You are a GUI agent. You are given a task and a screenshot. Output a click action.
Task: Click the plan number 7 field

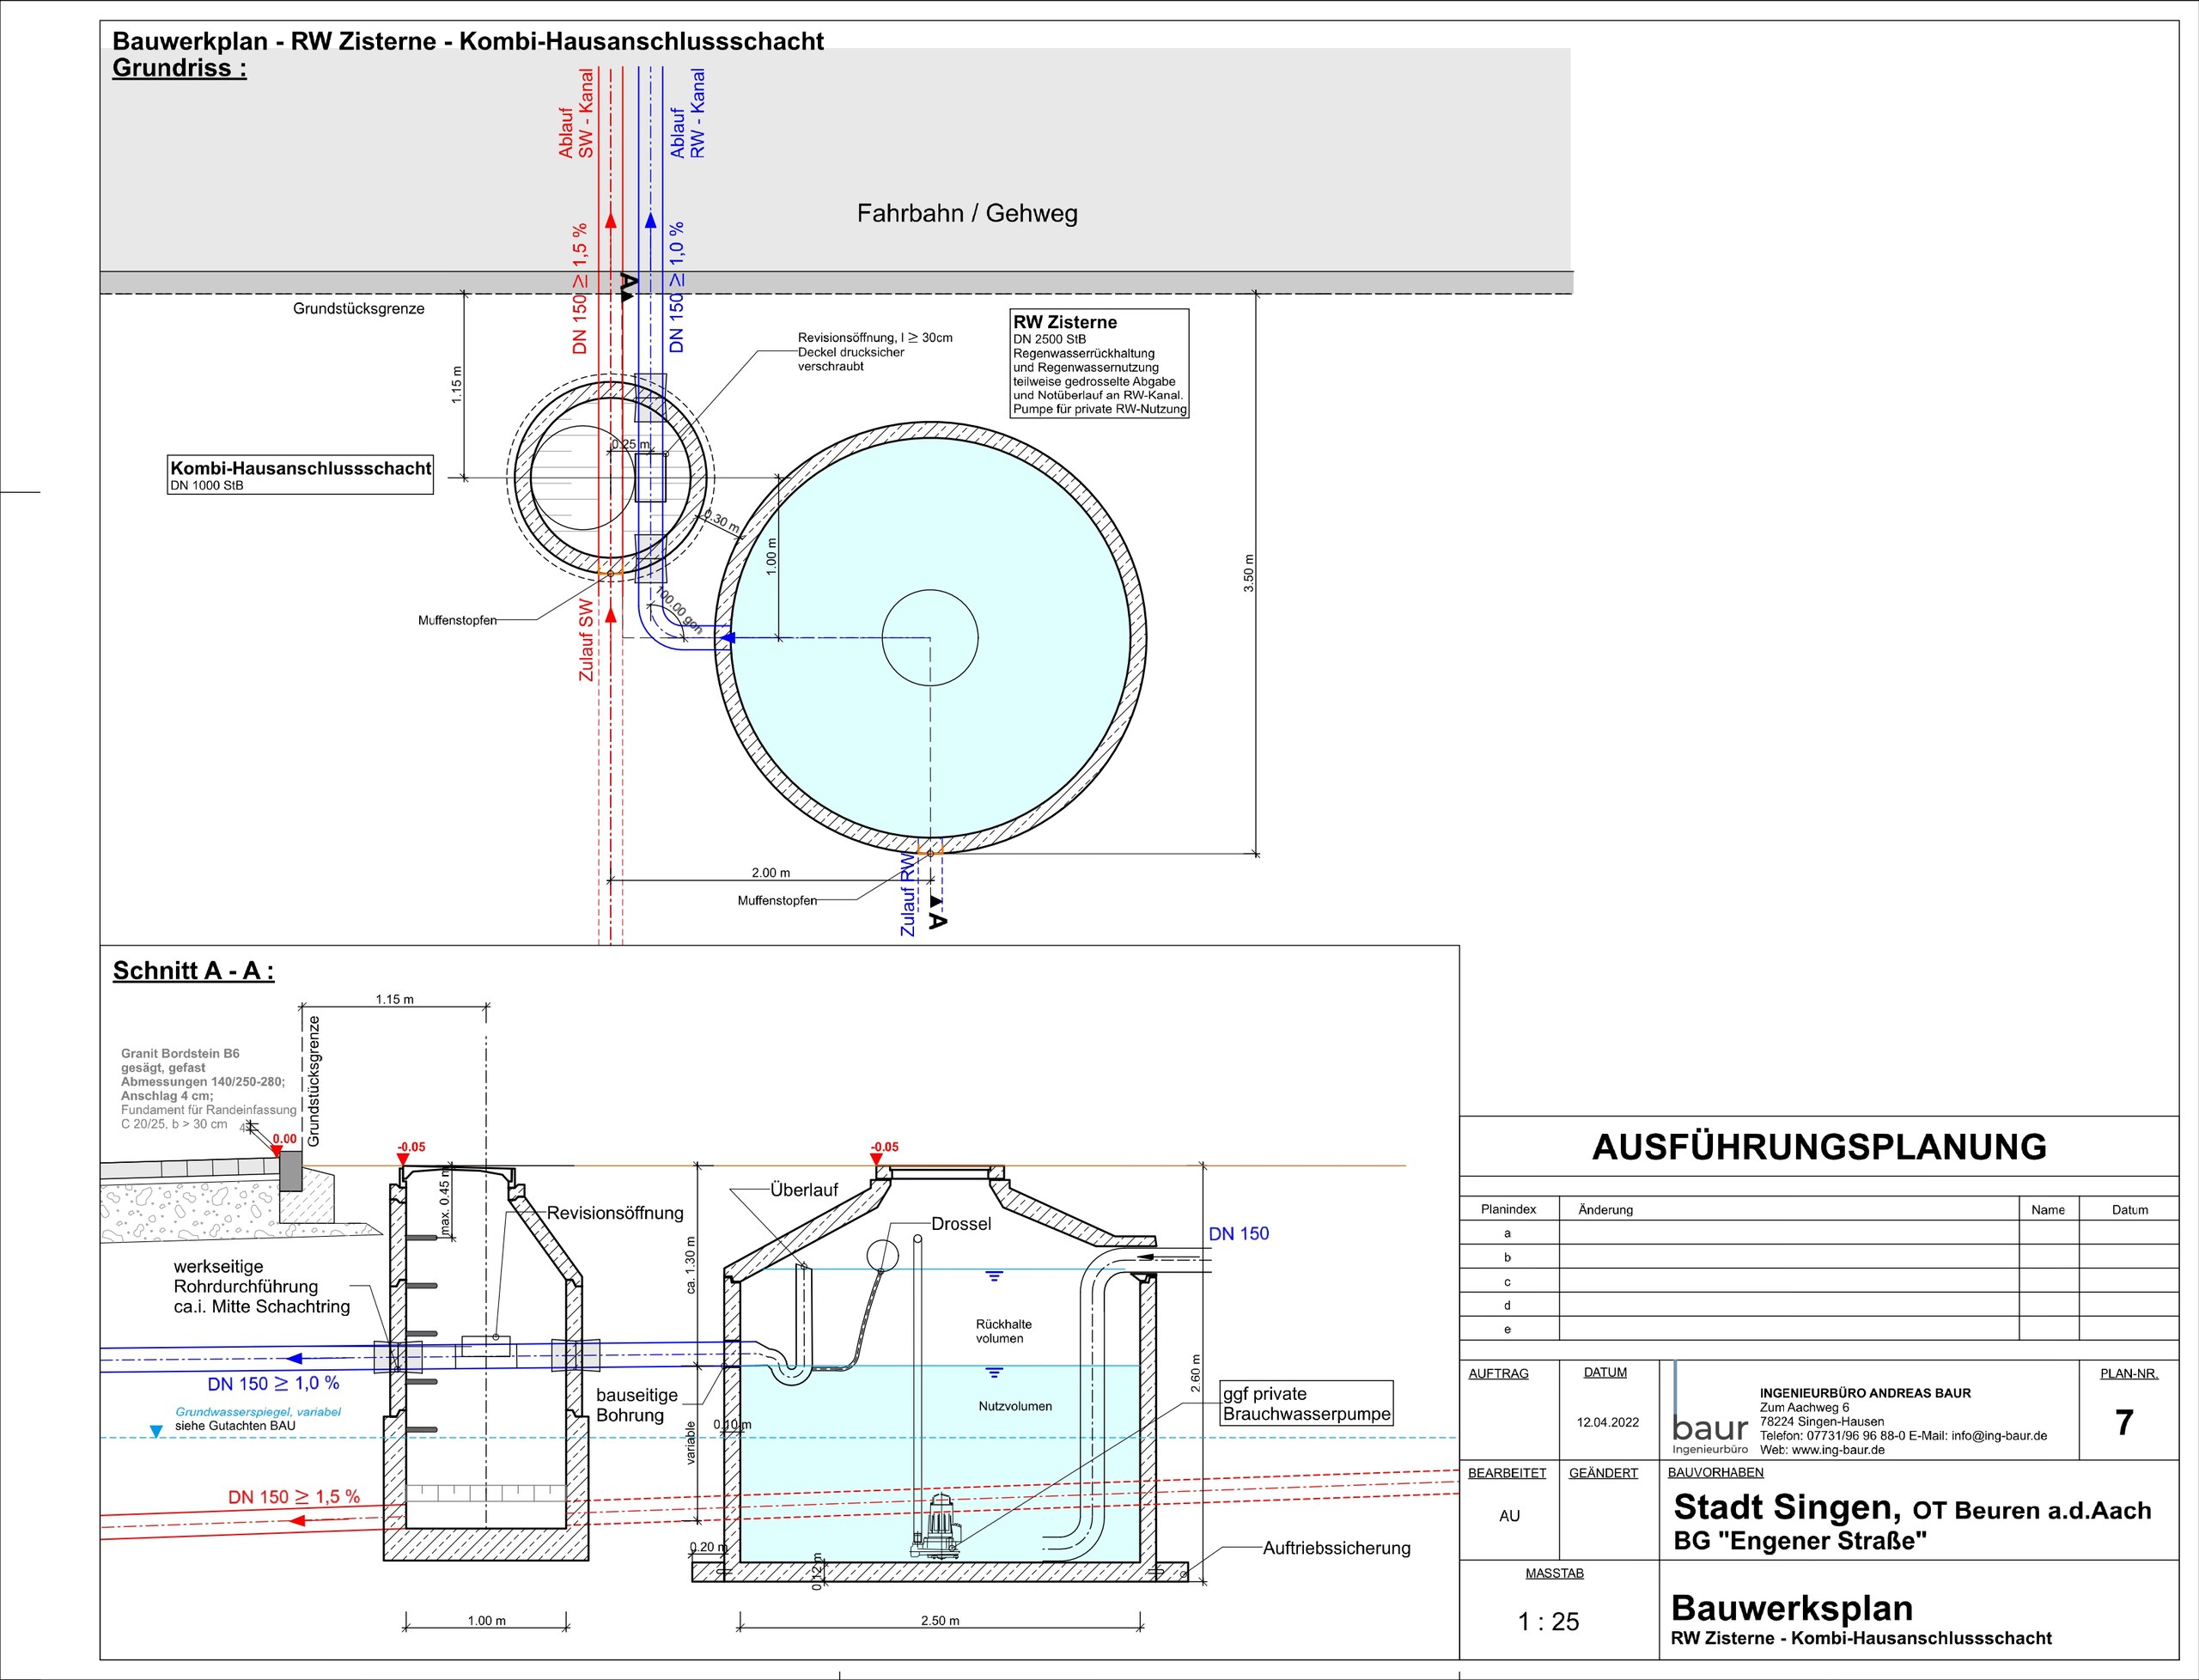point(2125,1422)
